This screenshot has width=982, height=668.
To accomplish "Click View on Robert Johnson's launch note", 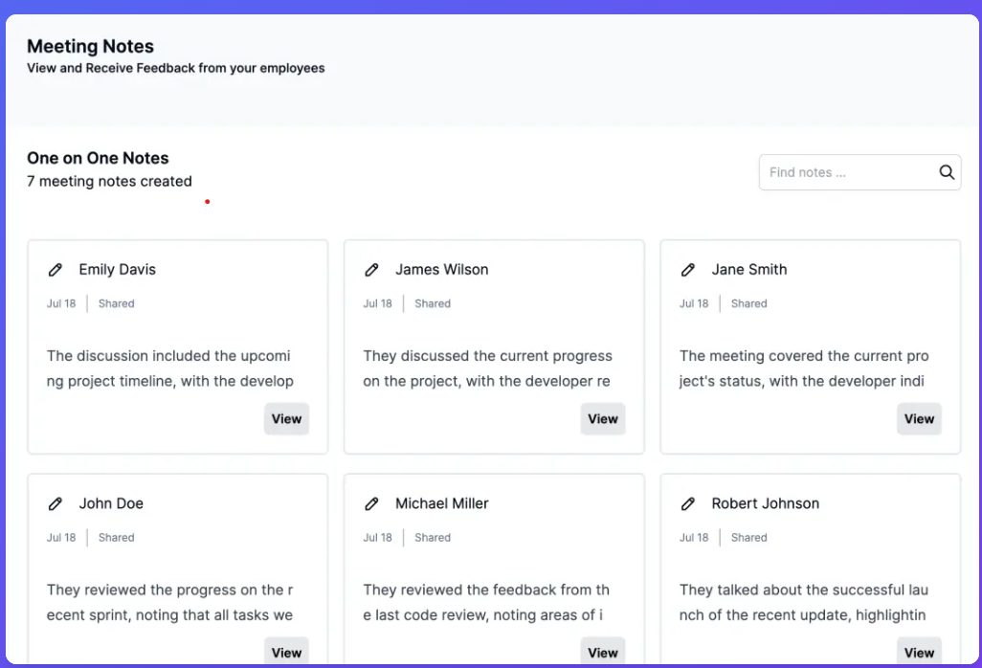I will [x=919, y=652].
